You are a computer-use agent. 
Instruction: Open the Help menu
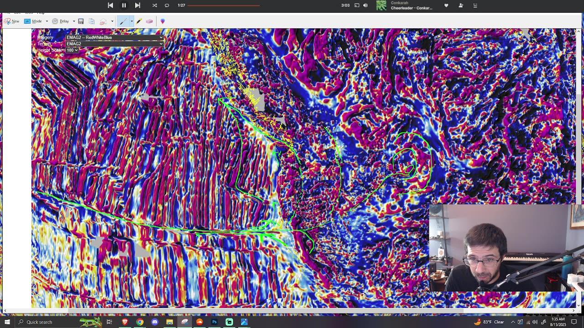coord(41,13)
